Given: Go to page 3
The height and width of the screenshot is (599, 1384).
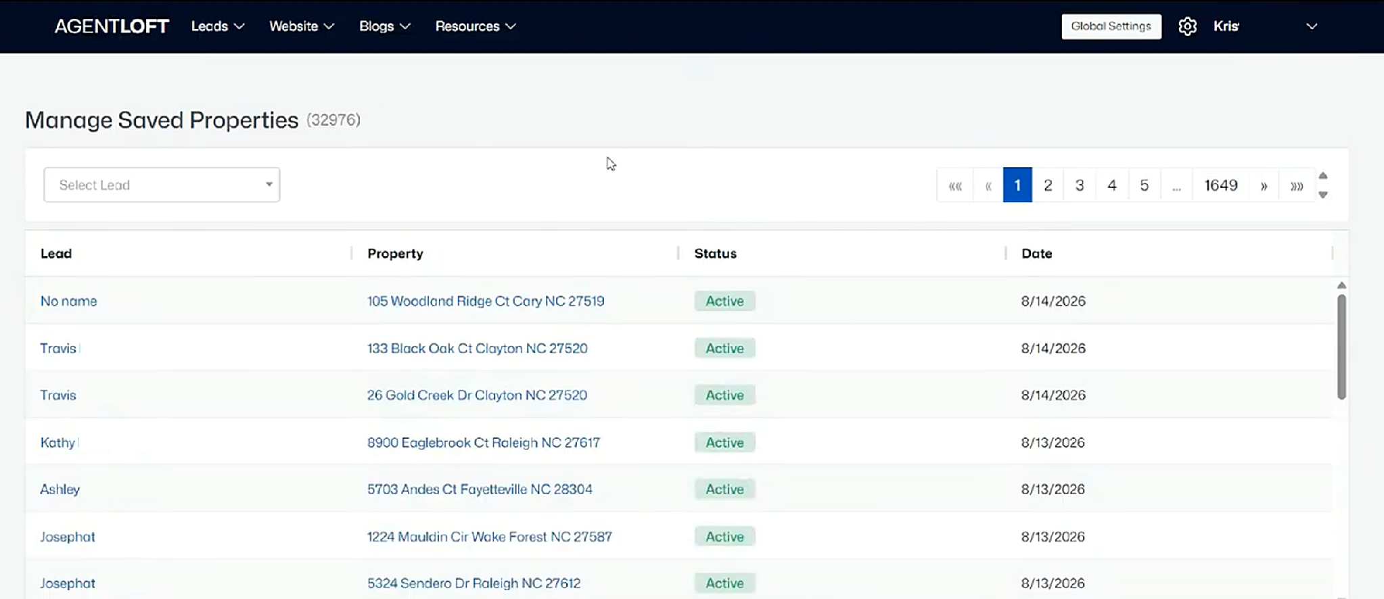Looking at the screenshot, I should click(1080, 185).
